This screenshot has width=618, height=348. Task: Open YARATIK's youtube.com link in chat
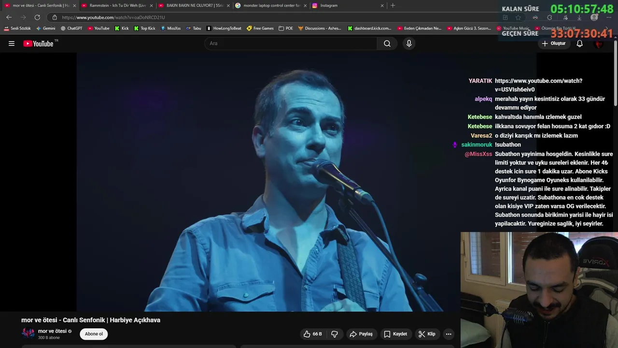point(538,85)
